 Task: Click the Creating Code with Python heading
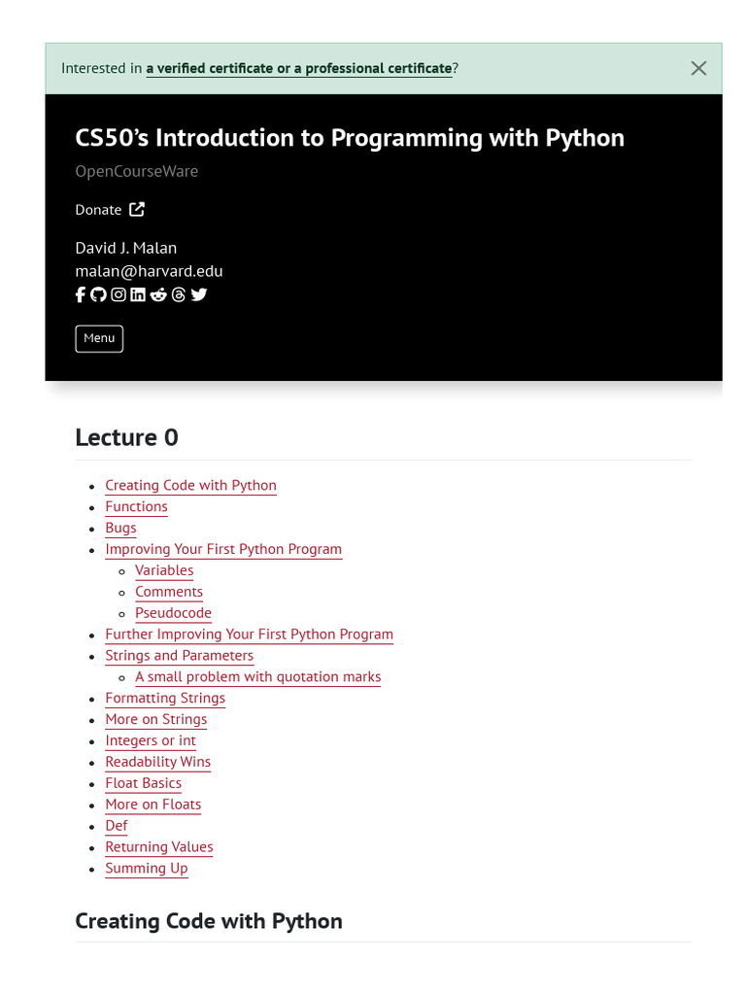209,921
